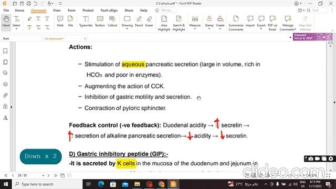Switch to the Home tab
This screenshot has height=189, width=336.
coord(19,10)
